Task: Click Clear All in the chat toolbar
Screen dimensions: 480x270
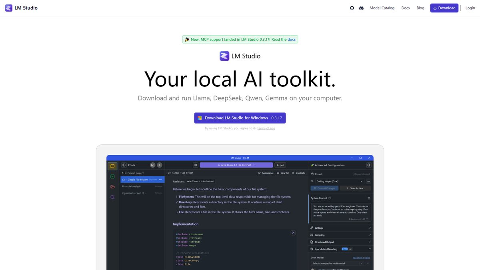Action: [x=282, y=173]
